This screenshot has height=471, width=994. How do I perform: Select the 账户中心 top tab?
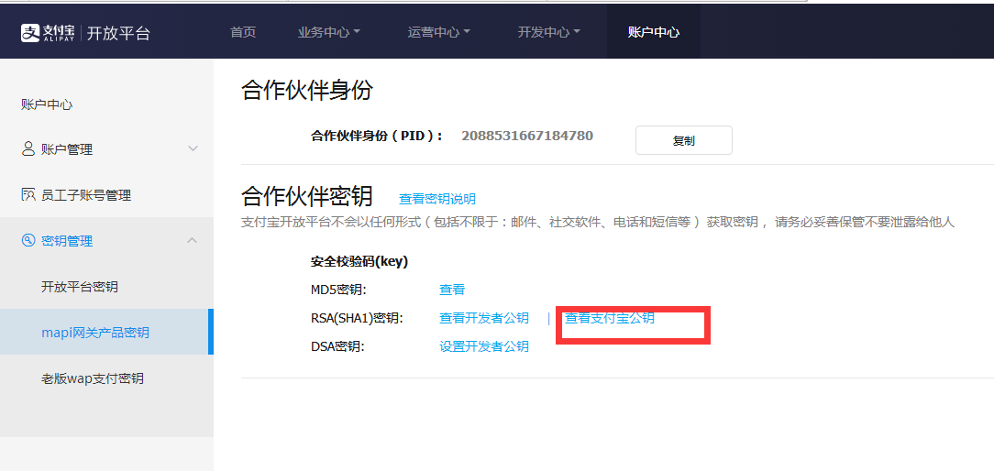tap(654, 32)
